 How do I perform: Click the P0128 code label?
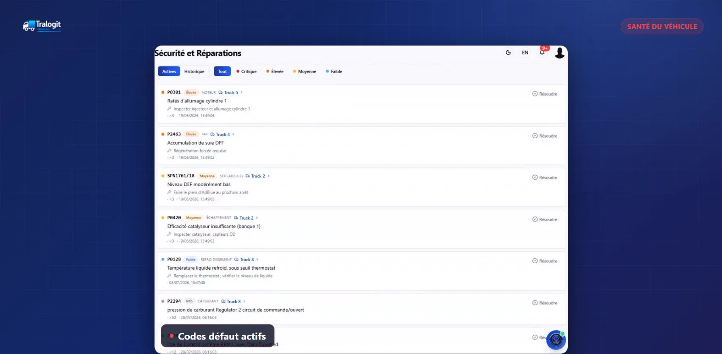pos(174,259)
